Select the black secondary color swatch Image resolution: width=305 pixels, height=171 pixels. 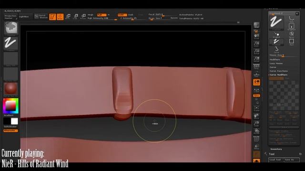7,121
